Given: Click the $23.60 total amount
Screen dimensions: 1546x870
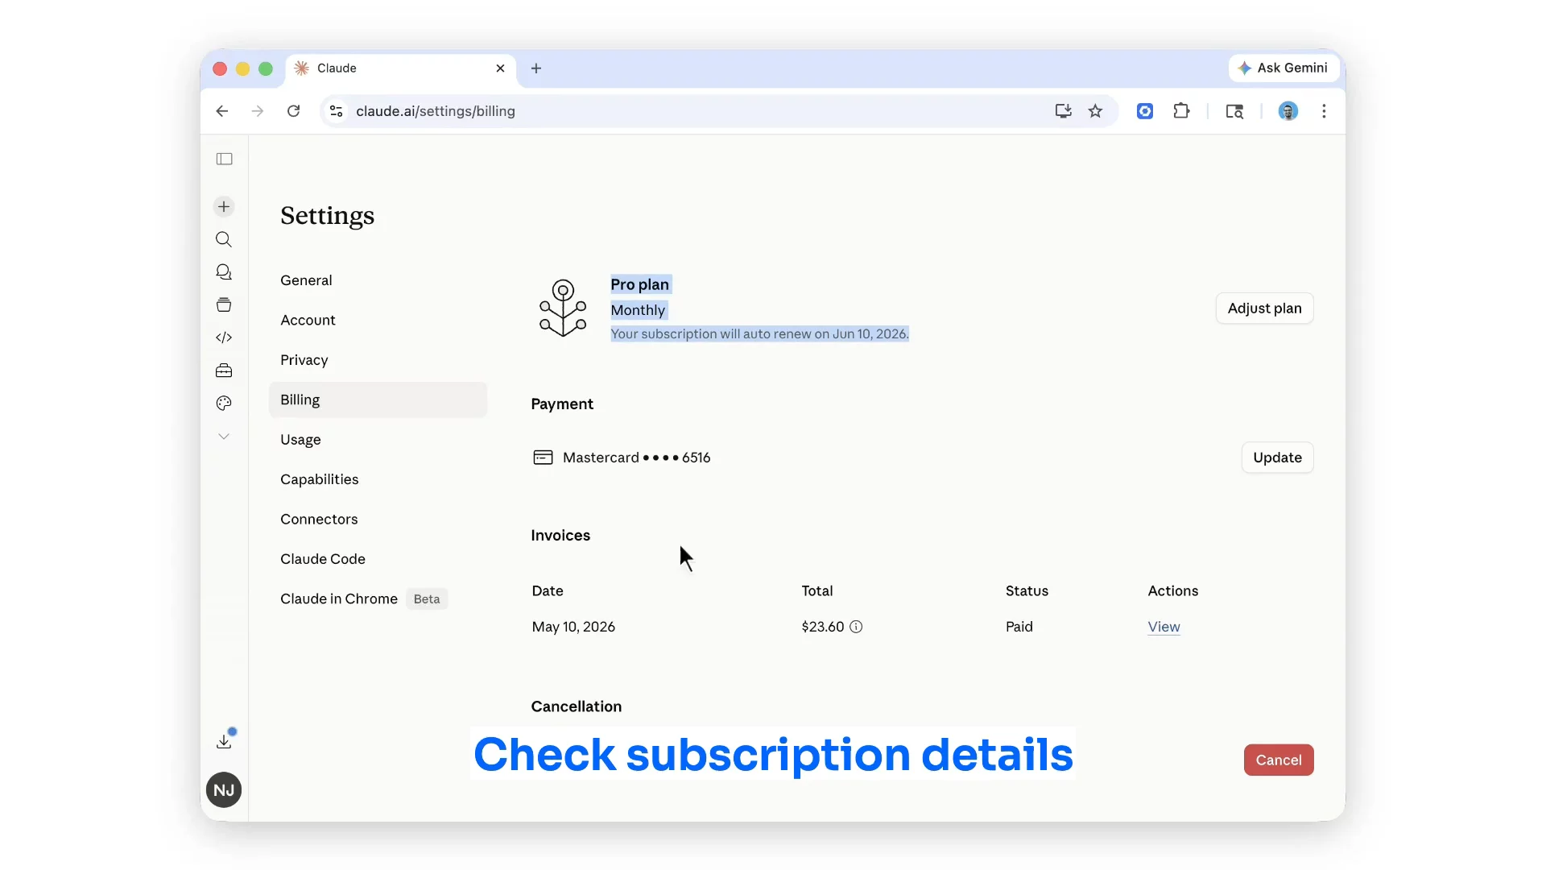Looking at the screenshot, I should click(822, 627).
